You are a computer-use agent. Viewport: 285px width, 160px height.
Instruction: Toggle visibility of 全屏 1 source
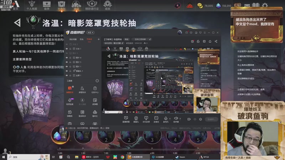pyautogui.click(x=67, y=75)
